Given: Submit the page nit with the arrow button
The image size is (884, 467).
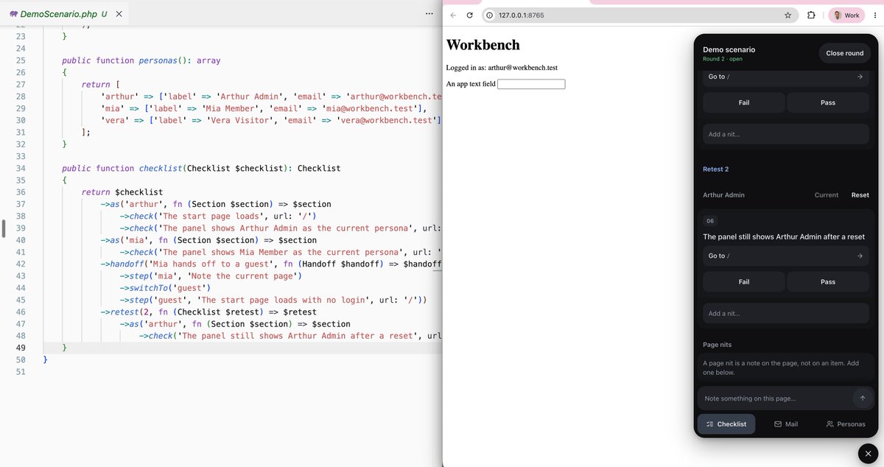Looking at the screenshot, I should click(x=863, y=398).
